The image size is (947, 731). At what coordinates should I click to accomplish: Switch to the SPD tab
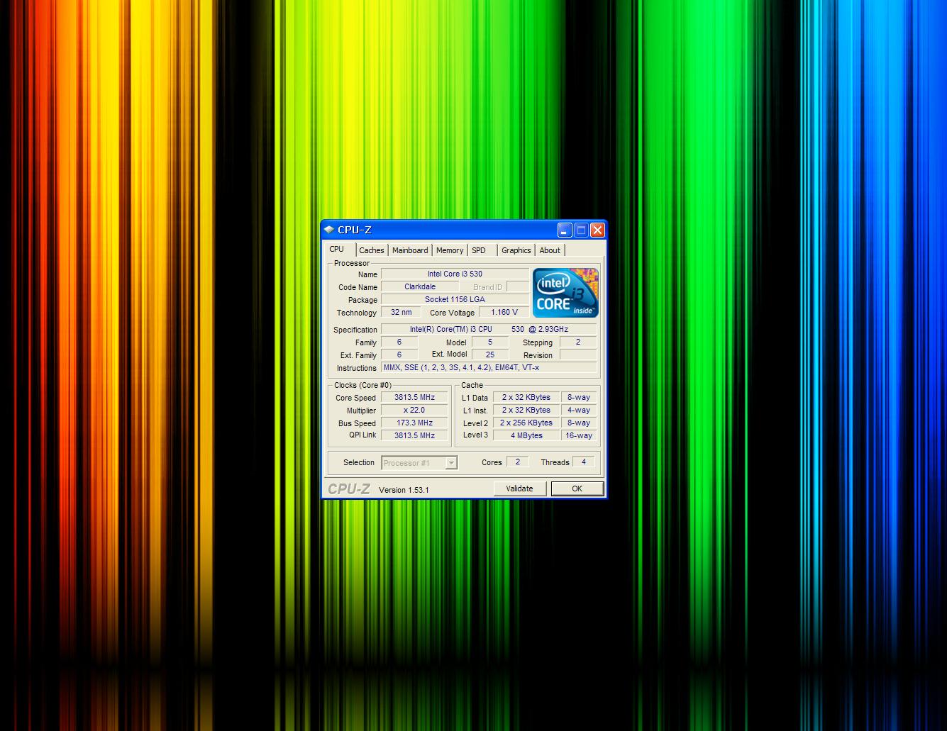pyautogui.click(x=479, y=250)
